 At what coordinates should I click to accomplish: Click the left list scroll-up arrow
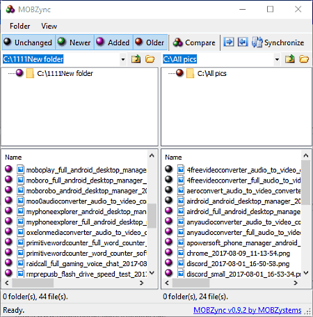[152, 155]
